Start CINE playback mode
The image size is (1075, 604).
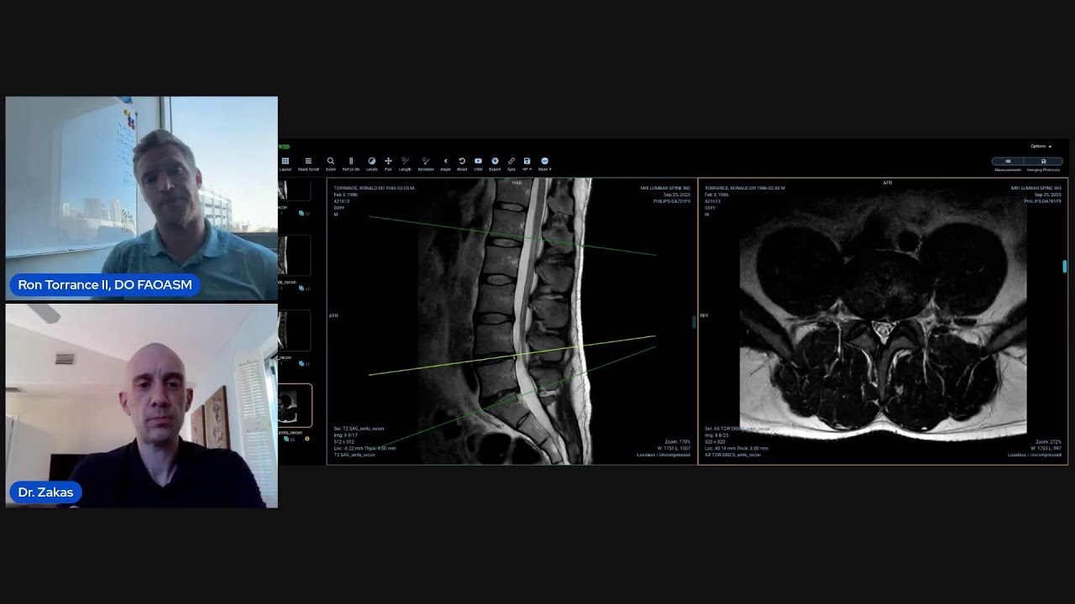point(478,163)
